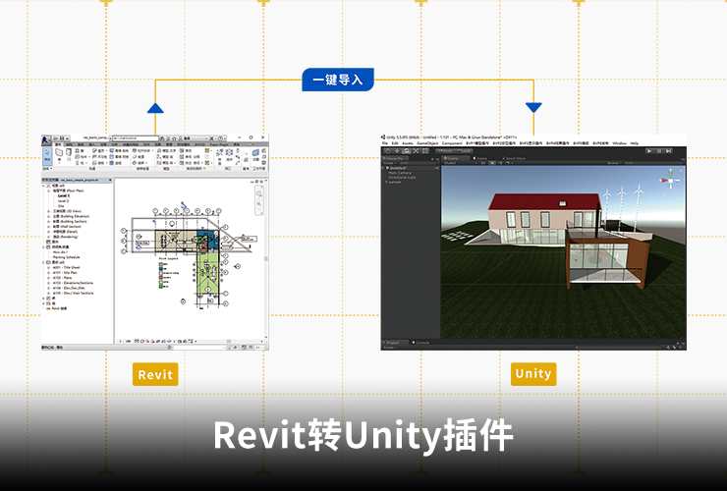Step one frame in Unity
The height and width of the screenshot is (491, 727).
[x=668, y=151]
